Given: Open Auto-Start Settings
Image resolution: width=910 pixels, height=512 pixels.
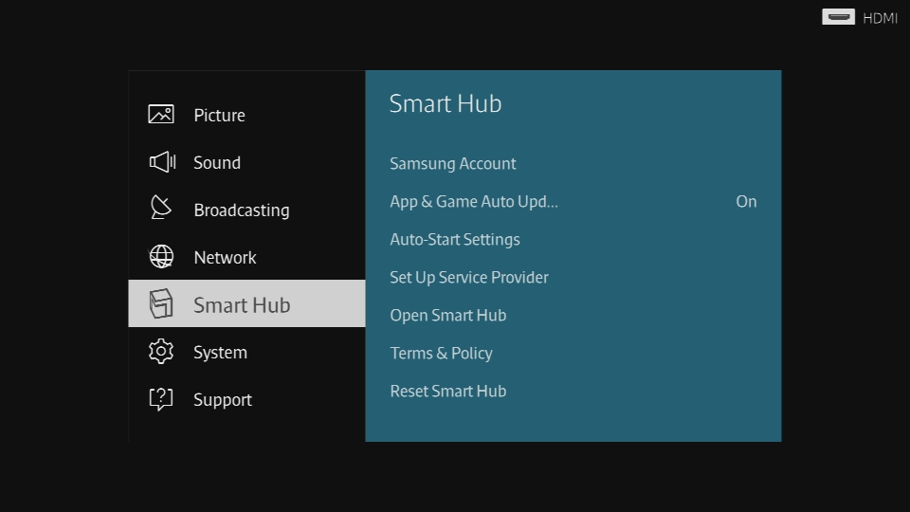Looking at the screenshot, I should tap(573, 239).
